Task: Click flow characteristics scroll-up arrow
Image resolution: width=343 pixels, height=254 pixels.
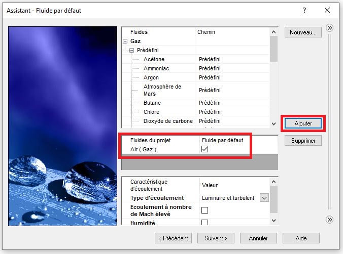Action: 273,182
